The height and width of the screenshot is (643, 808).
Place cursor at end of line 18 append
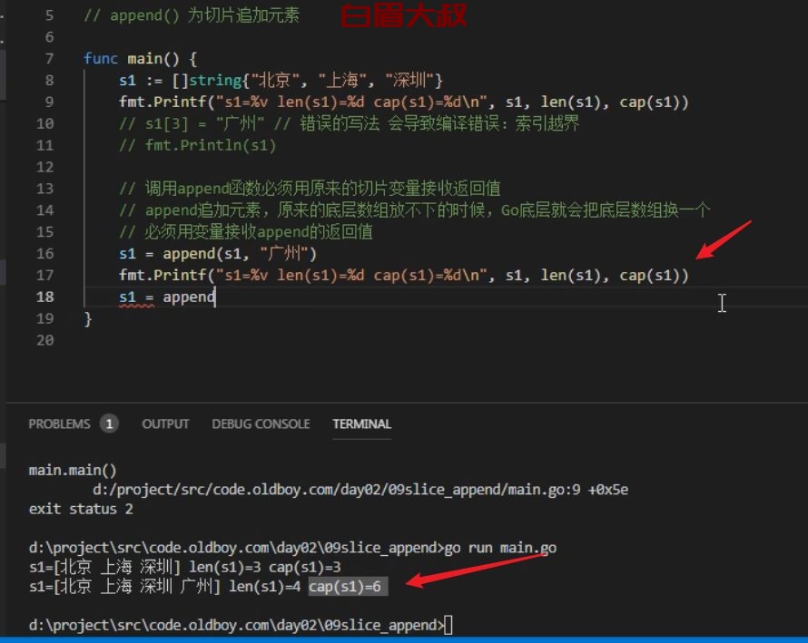[215, 297]
